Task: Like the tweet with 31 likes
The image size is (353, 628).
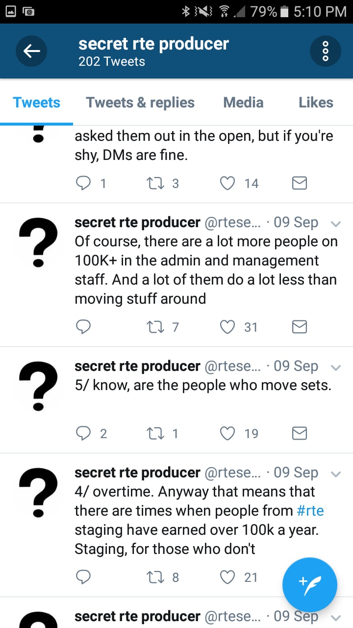Action: pyautogui.click(x=227, y=327)
